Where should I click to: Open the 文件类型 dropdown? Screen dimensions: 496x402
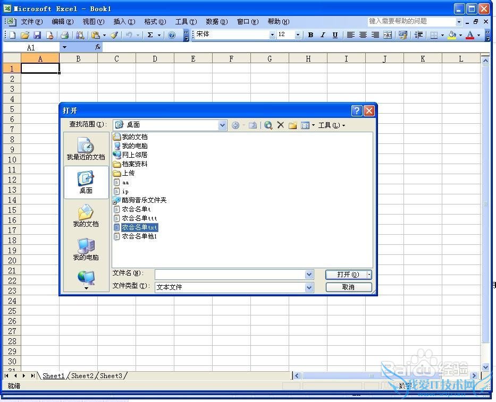pos(309,287)
